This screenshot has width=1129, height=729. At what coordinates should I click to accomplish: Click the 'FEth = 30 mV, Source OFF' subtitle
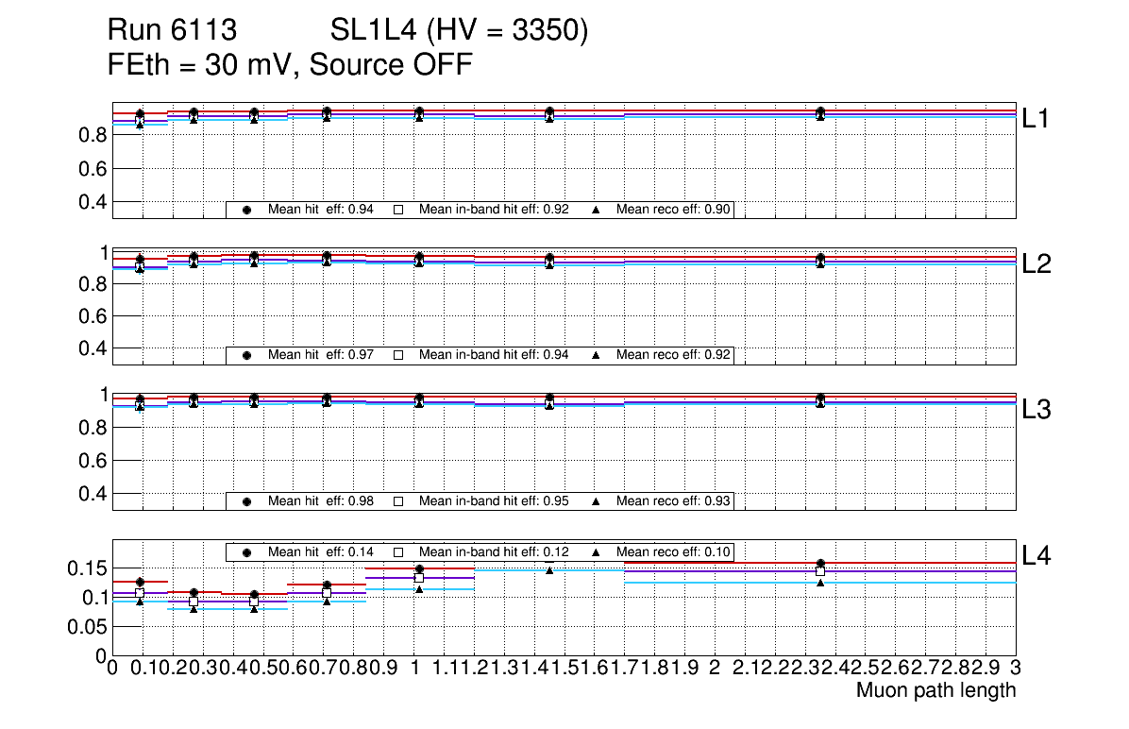pos(290,66)
